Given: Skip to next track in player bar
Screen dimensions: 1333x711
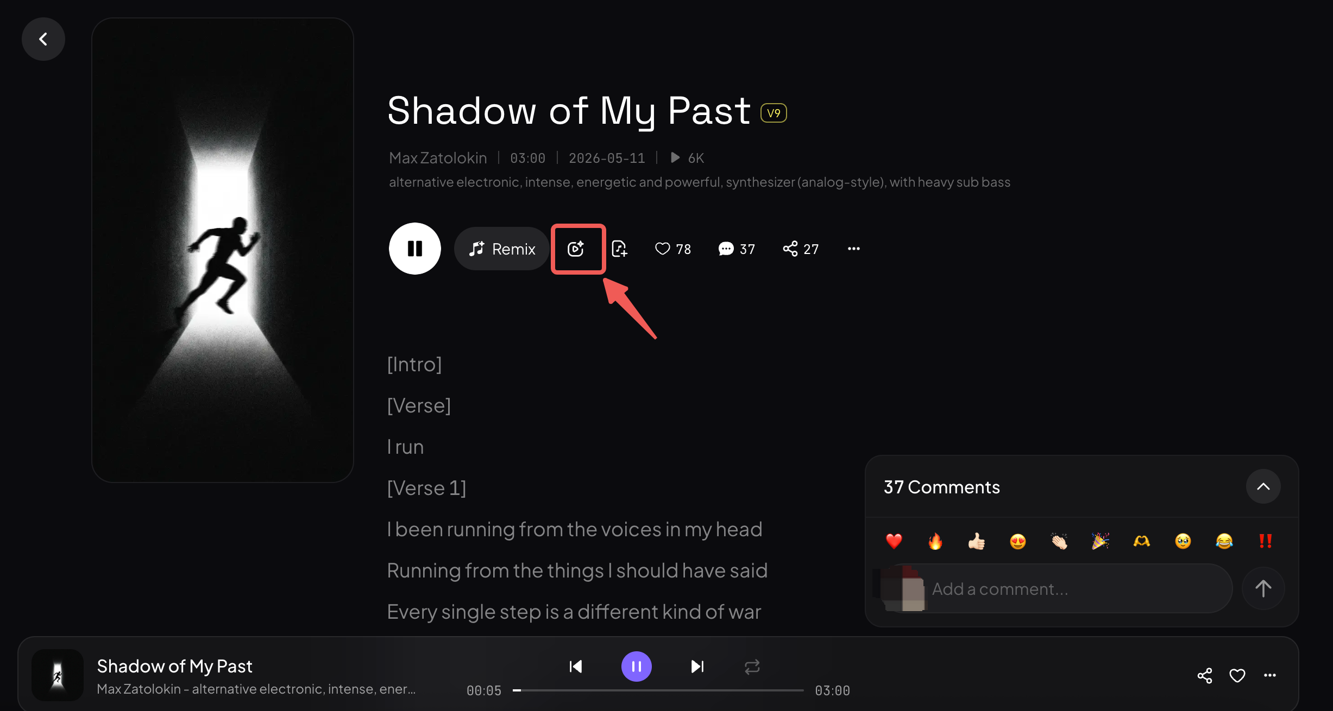Looking at the screenshot, I should 697,666.
